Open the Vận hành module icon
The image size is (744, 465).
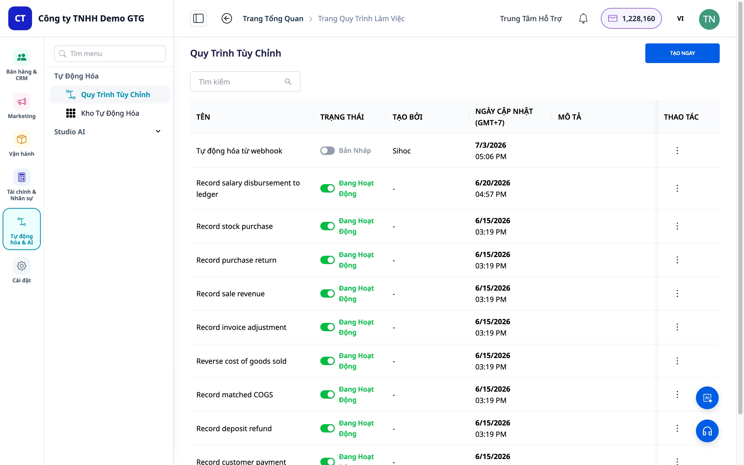point(21,139)
